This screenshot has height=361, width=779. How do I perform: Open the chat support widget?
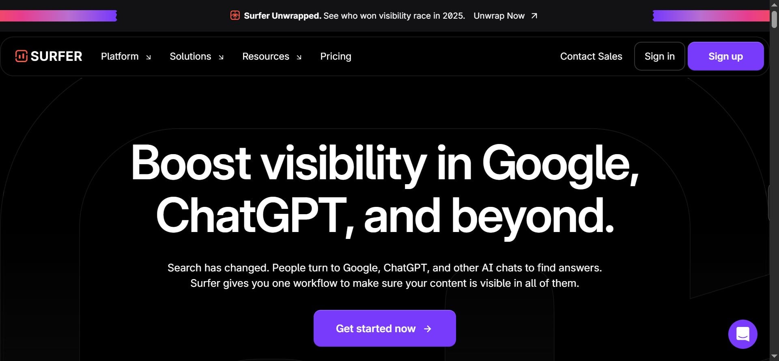(x=742, y=334)
